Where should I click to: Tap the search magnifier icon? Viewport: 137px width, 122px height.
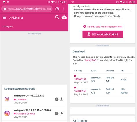[57, 17]
